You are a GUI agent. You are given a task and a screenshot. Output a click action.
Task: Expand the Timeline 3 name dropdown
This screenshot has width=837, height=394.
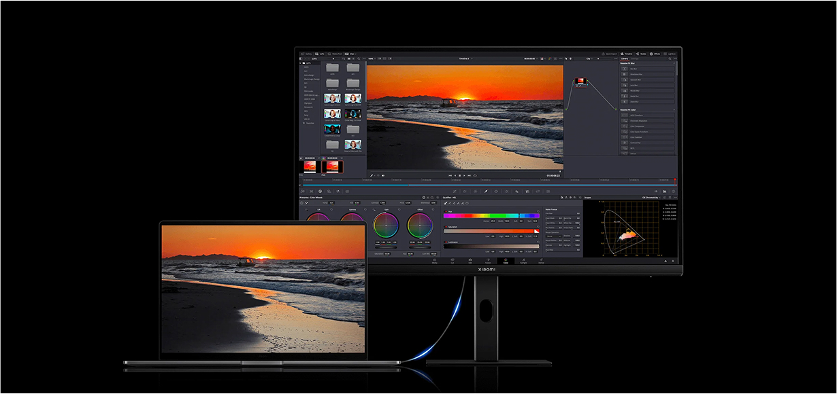[465, 58]
